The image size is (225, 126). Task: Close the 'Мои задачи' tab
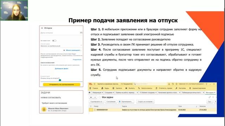pyautogui.click(x=215, y=93)
